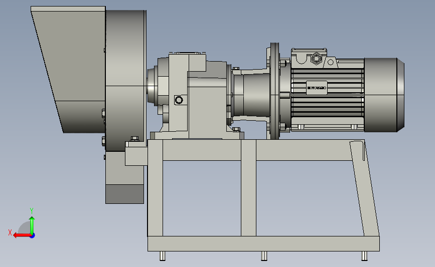Select the inlet hopper chute

tap(68, 69)
